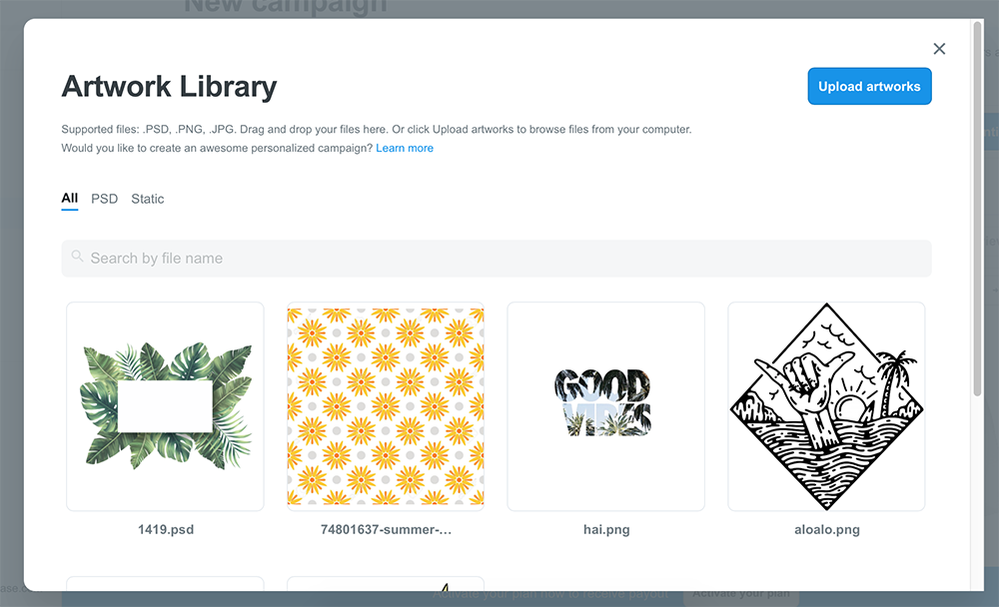Click the search magnifier icon
The image size is (999, 607).
click(78, 258)
